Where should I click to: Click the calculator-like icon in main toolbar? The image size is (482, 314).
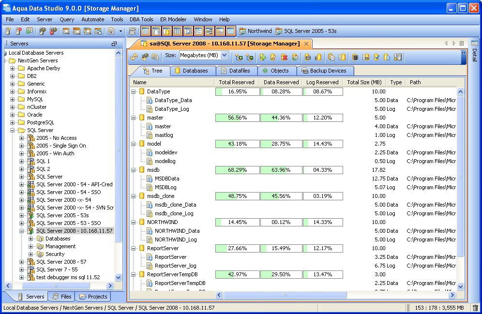click(x=133, y=31)
